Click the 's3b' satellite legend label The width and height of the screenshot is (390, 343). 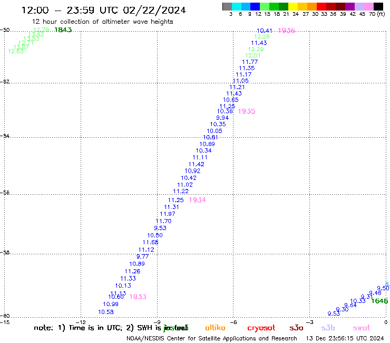coord(328,328)
